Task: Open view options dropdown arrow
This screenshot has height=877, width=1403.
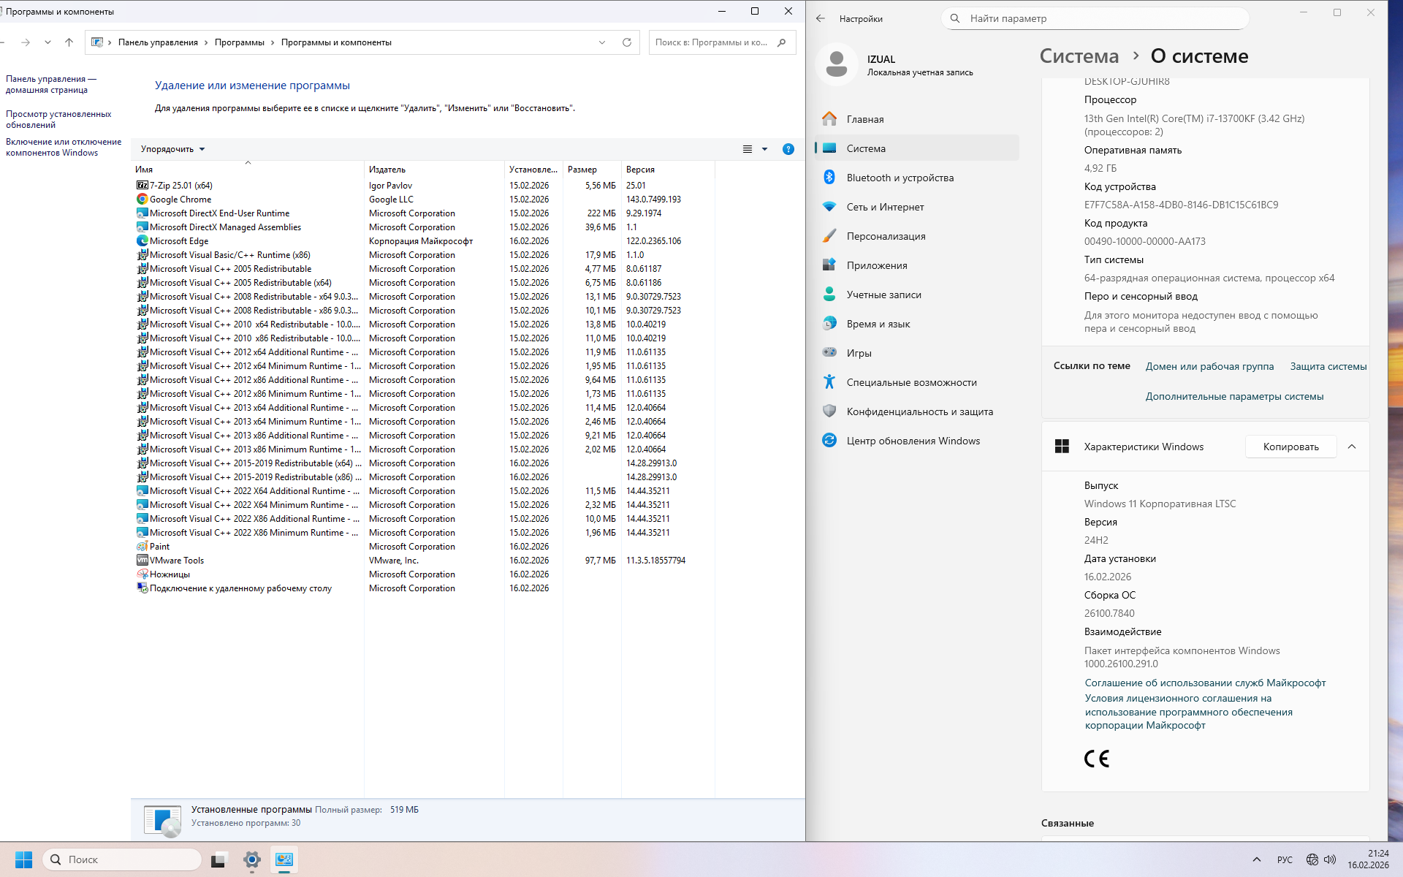Action: [764, 149]
